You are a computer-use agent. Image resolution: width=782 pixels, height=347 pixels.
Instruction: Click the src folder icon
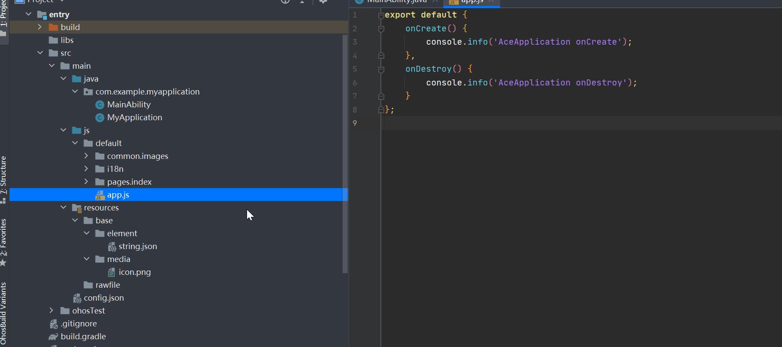point(53,53)
